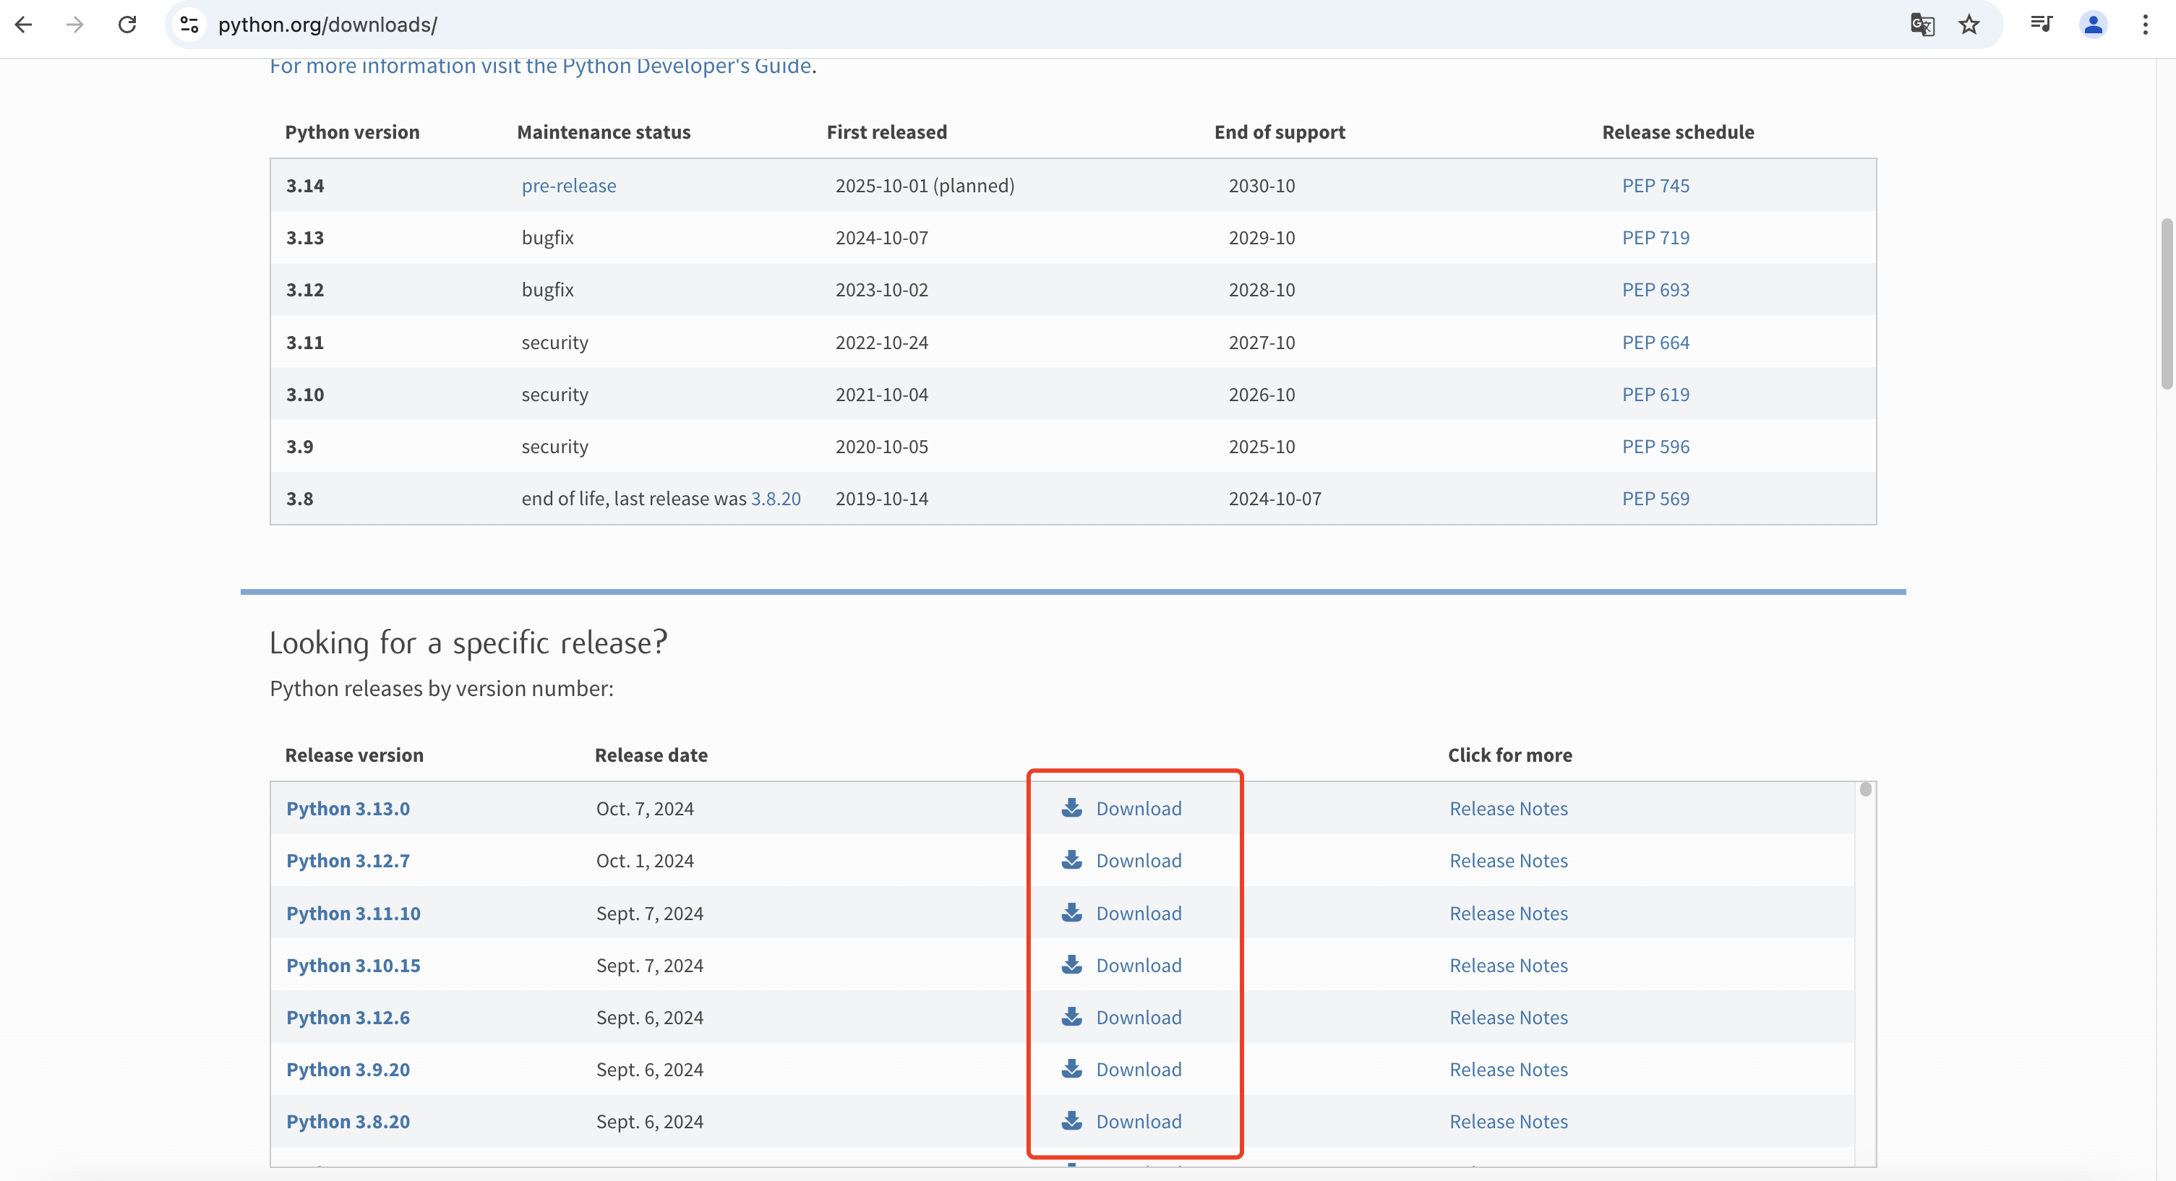Image resolution: width=2176 pixels, height=1181 pixels.
Task: Bookmark this page with the star icon
Action: tap(1969, 25)
